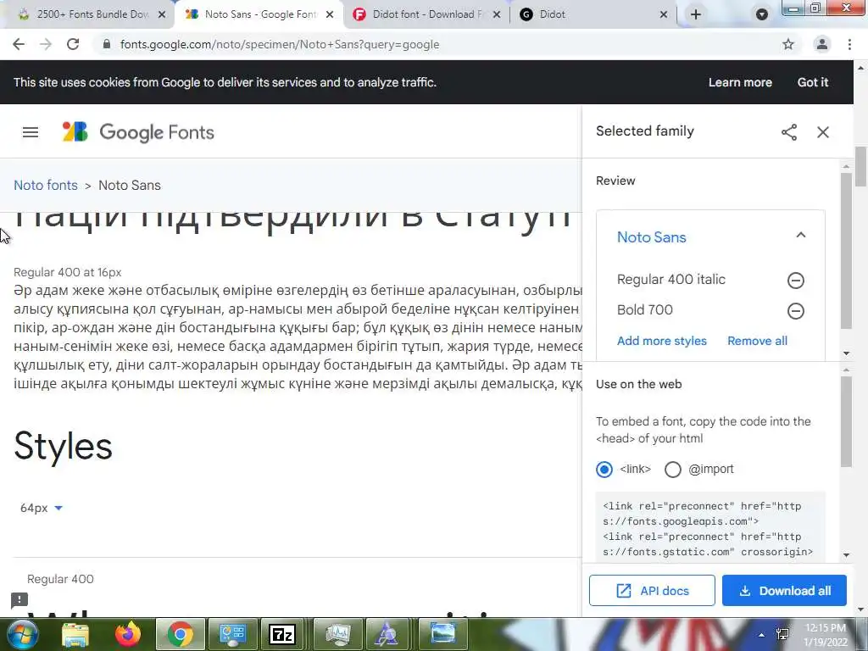This screenshot has width=868, height=651.
Task: Click Download all button
Action: (x=784, y=591)
